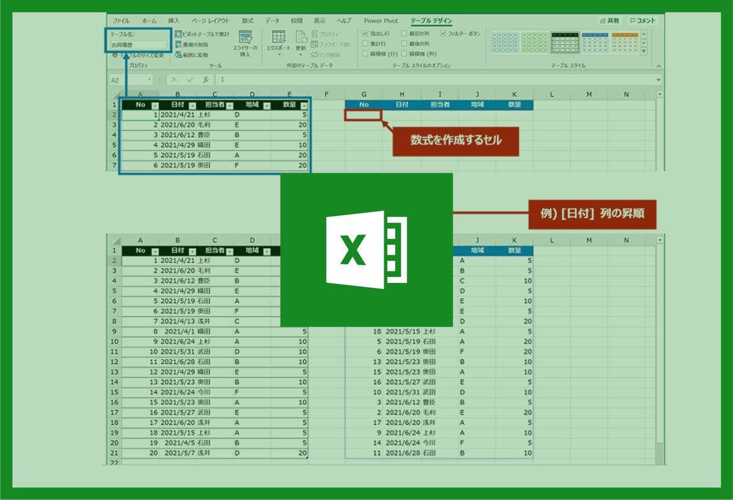733x500 pixels.
Task: Uncheck the フィルター ボタン checkbox
Action: (443, 34)
